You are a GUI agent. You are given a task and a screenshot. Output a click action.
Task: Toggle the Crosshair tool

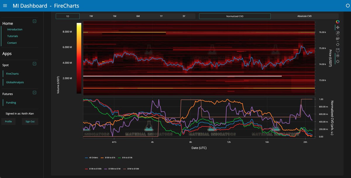338,61
